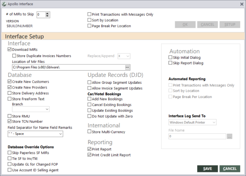Viewport: 246px width, 176px height.
Task: Click the Location of Mir Files path field
Action: [69, 67]
